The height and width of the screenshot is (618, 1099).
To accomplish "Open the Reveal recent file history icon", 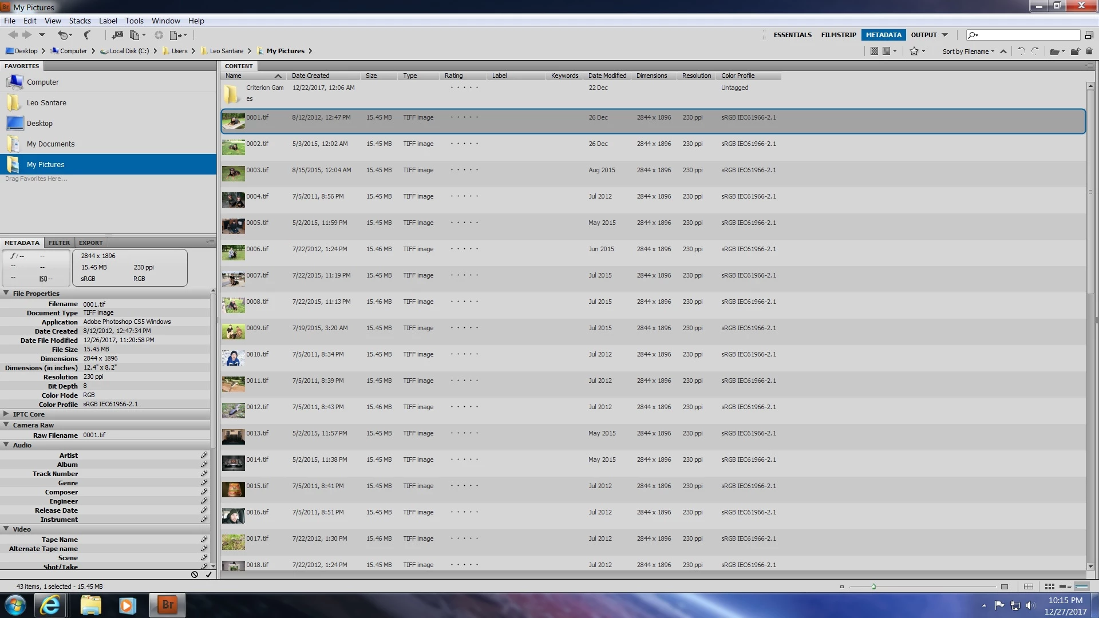I will 65,35.
